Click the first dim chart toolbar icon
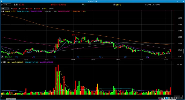 pyautogui.click(x=159, y=98)
